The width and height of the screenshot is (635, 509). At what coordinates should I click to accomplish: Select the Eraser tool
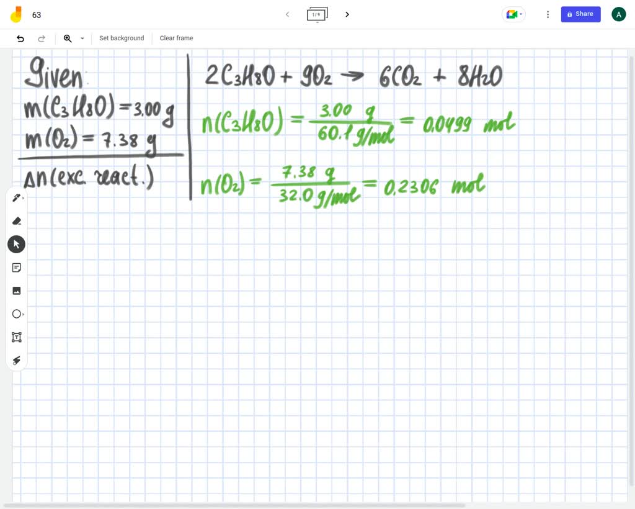(x=17, y=221)
